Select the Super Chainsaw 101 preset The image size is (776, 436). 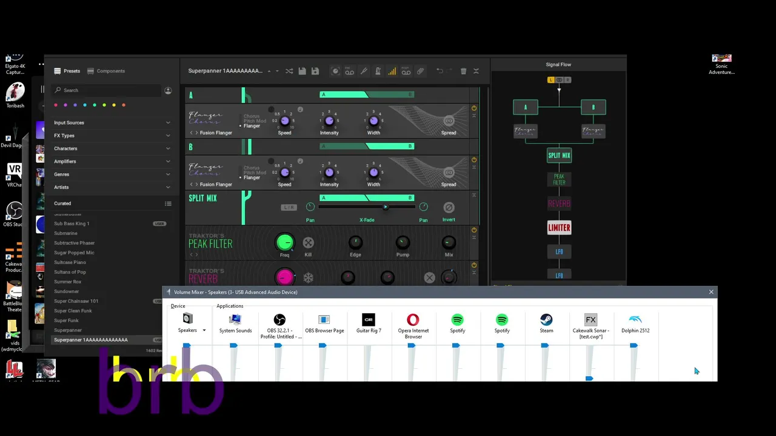tap(109, 301)
